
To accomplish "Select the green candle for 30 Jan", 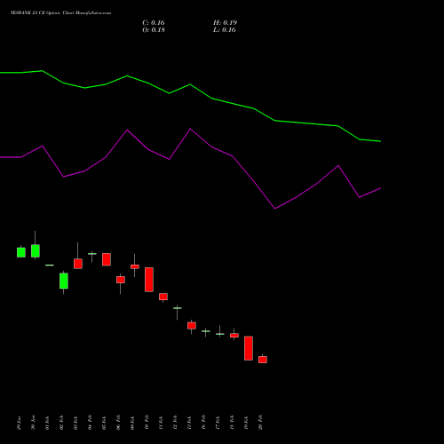I will tap(36, 250).
